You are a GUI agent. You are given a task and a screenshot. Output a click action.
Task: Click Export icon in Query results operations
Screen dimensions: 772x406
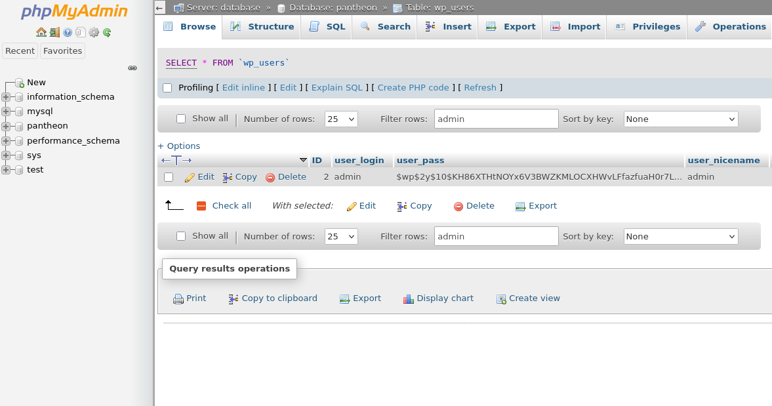click(344, 298)
